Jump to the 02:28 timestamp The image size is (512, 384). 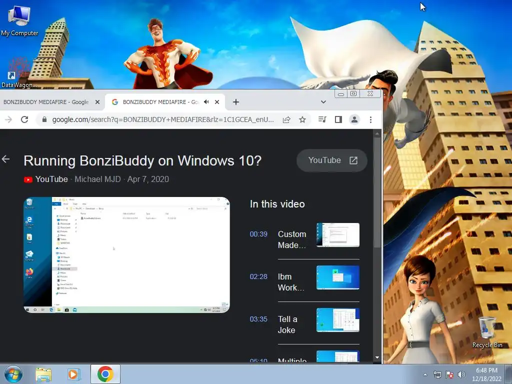258,276
